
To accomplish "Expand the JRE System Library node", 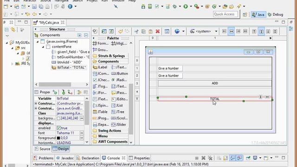I will (13, 64).
